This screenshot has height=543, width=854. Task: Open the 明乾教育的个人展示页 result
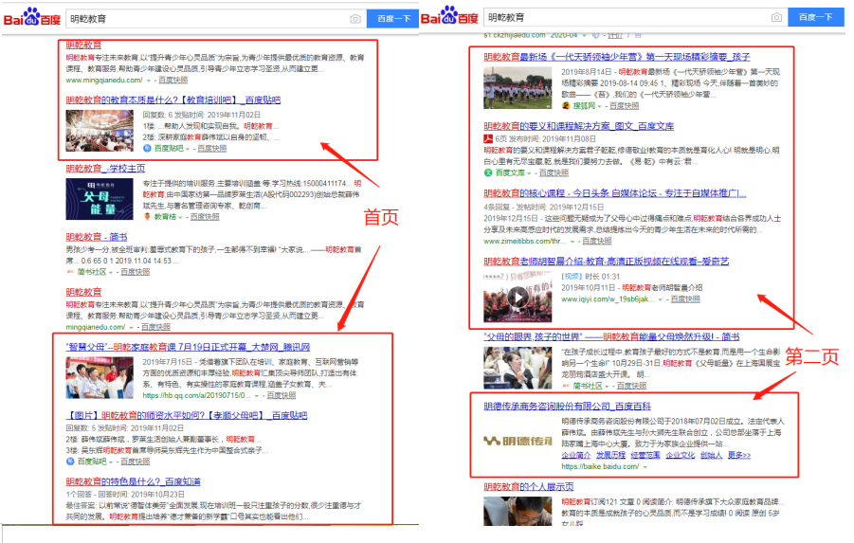coord(528,486)
